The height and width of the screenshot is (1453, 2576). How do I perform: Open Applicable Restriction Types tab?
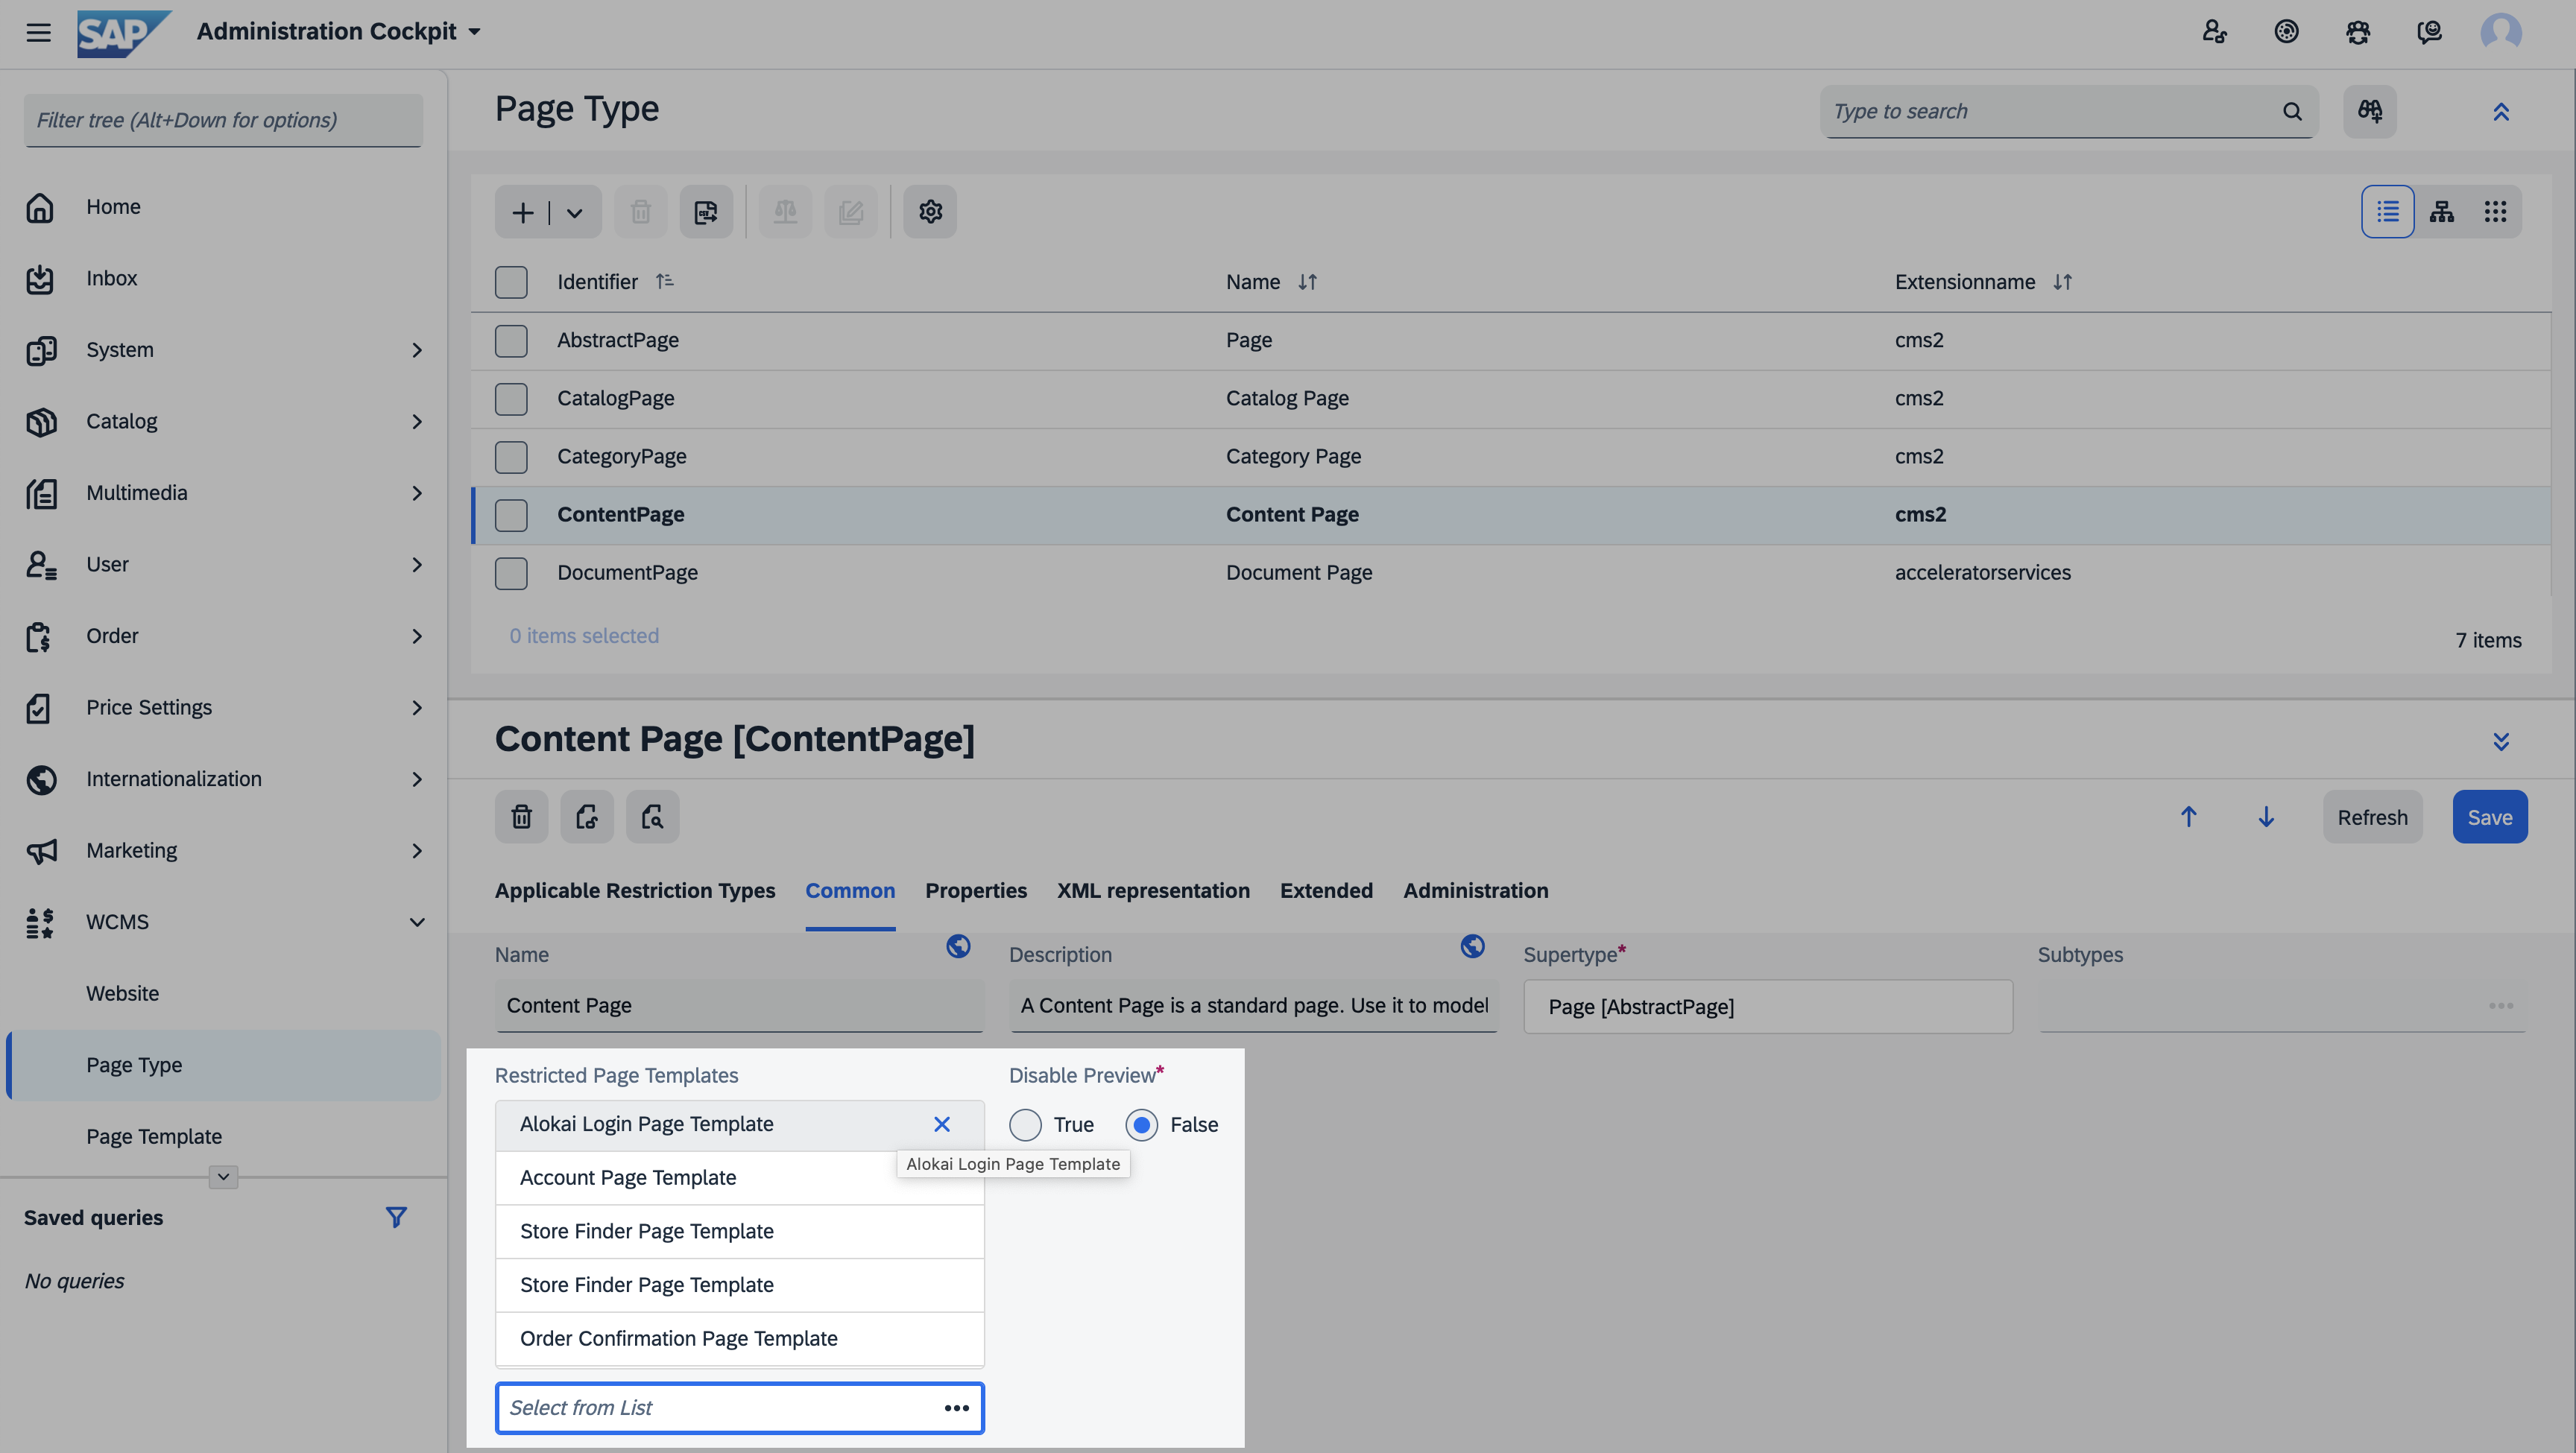pyautogui.click(x=635, y=890)
